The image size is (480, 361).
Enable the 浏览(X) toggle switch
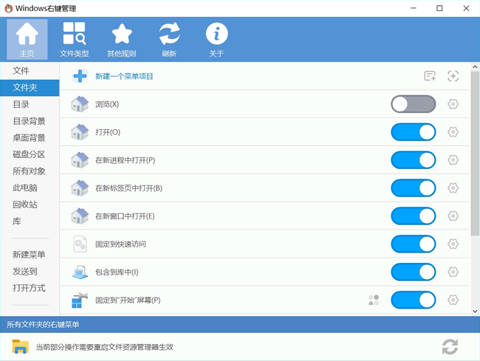[x=414, y=104]
